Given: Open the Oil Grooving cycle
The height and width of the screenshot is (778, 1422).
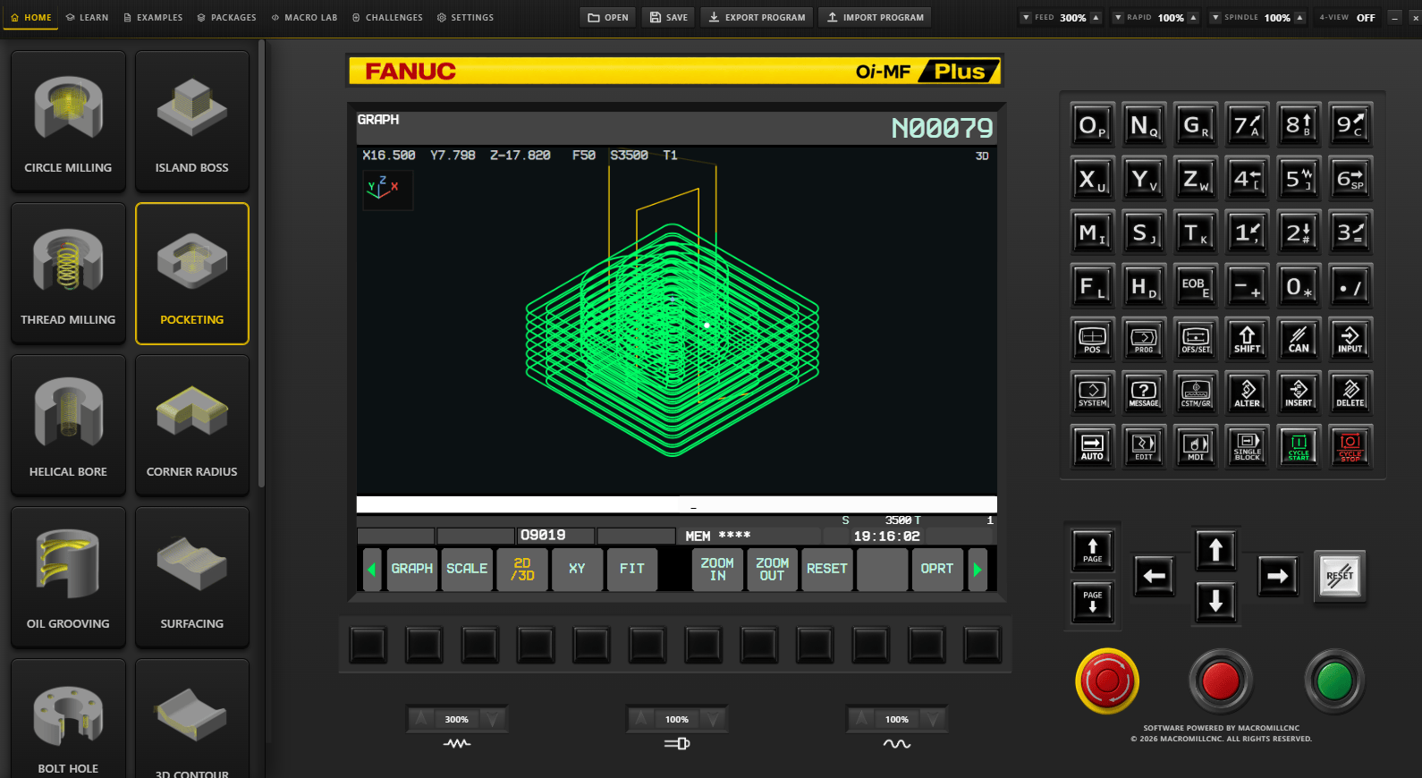Looking at the screenshot, I should [68, 578].
